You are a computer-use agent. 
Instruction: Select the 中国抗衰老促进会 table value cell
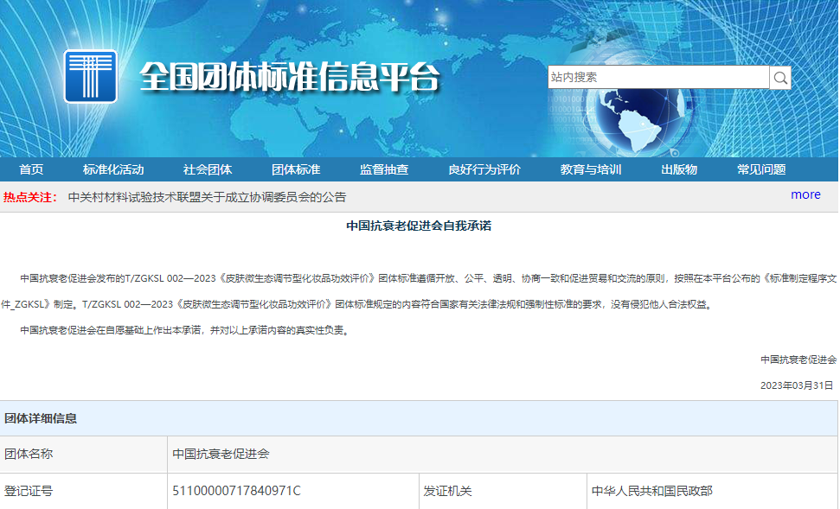coord(503,454)
